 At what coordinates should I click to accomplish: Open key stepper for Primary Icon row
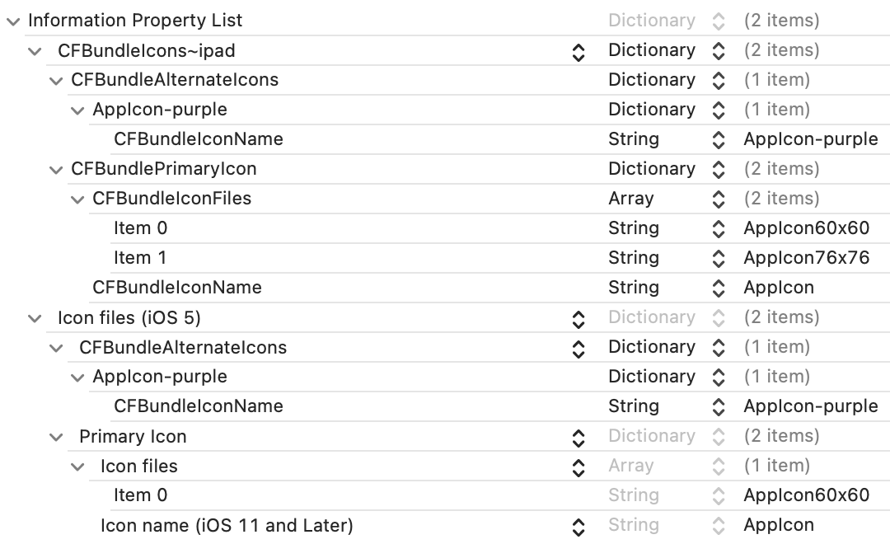click(x=578, y=438)
